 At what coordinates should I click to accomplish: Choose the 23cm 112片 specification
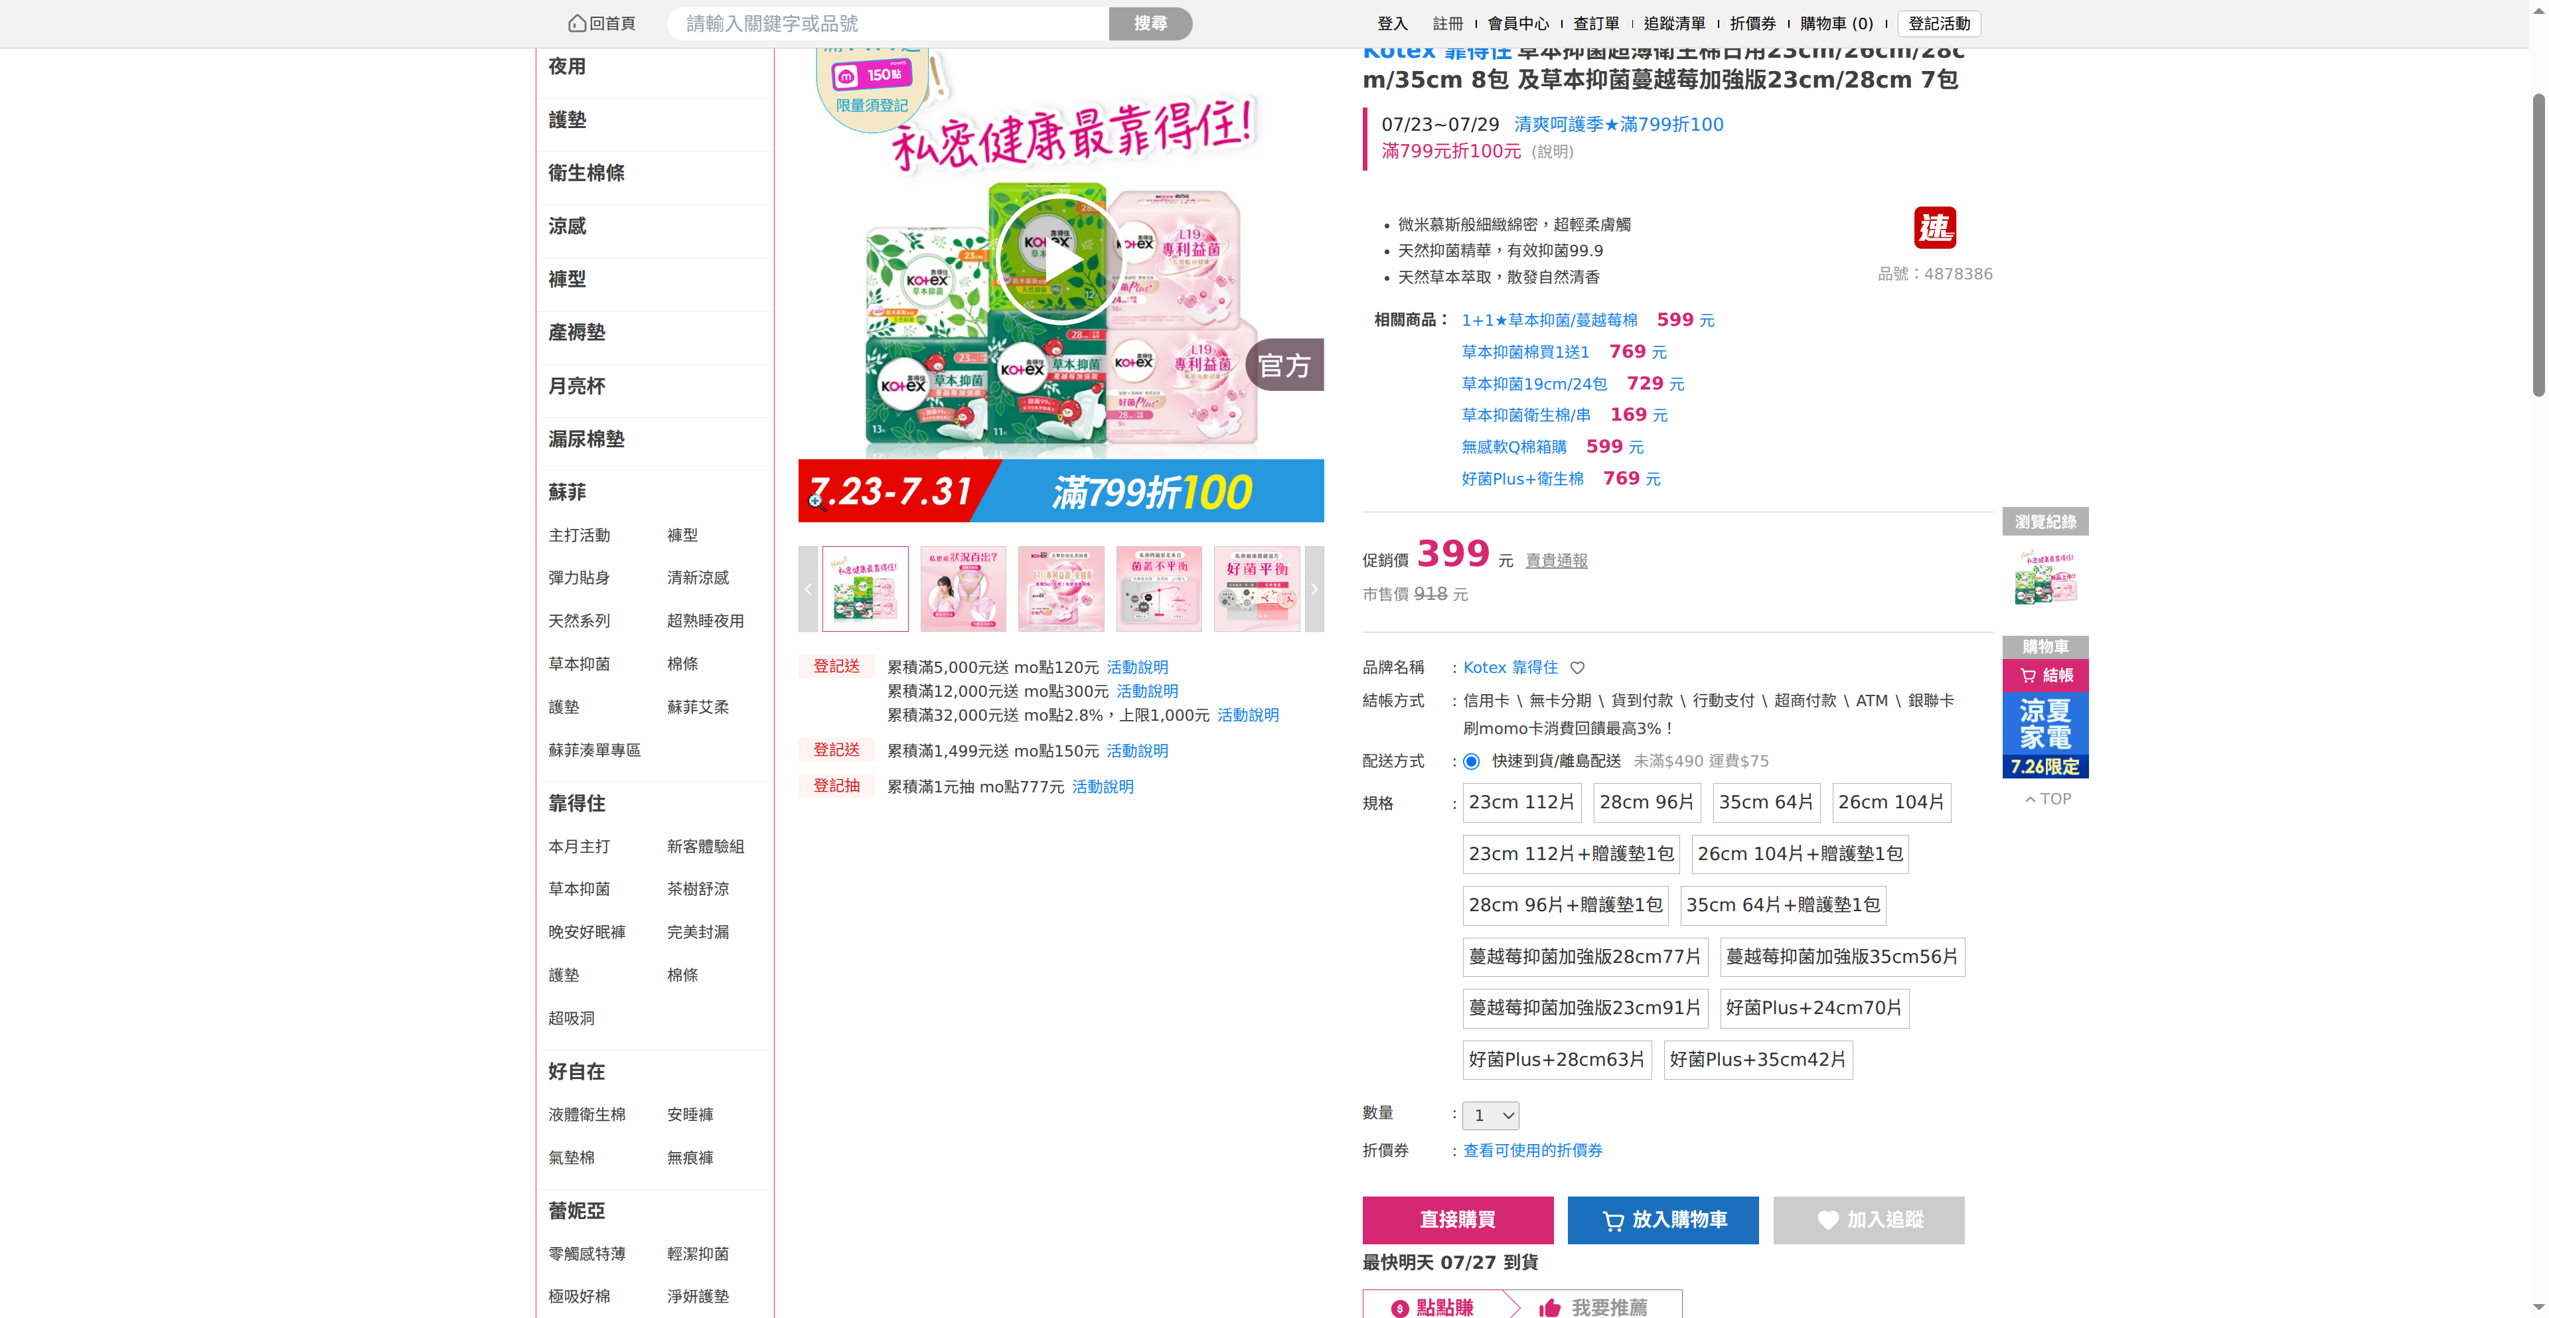1522,802
